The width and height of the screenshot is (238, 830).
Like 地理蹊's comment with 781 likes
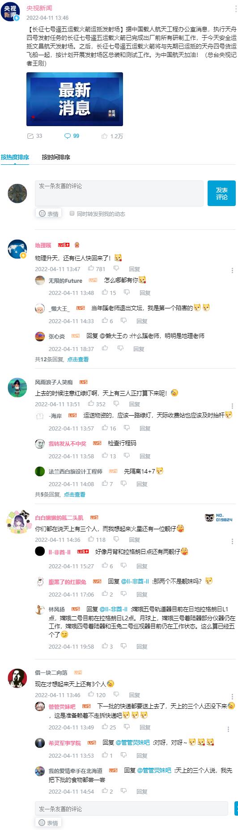91,268
